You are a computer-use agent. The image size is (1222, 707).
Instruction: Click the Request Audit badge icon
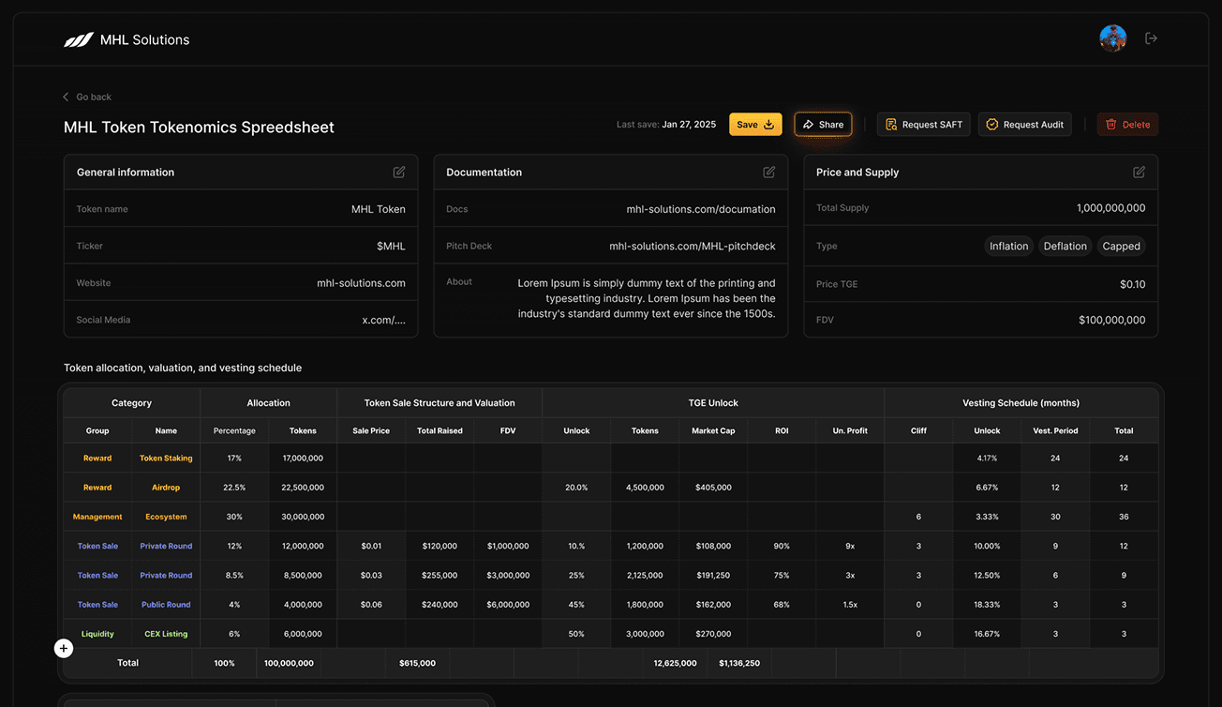[991, 124]
